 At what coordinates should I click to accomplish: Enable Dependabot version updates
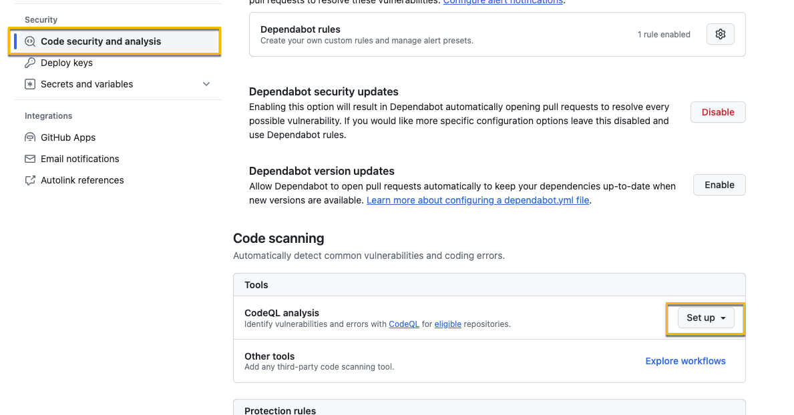pos(719,185)
